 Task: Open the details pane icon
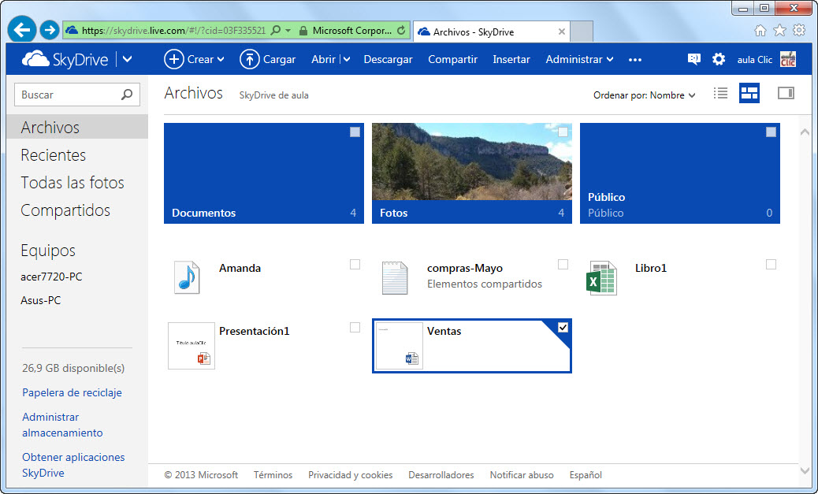click(785, 93)
